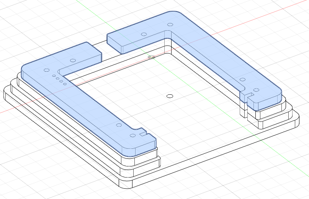This screenshot has width=309, height=199.
Task: Pick the hole at left bracket's back corner
Action: tap(47, 70)
